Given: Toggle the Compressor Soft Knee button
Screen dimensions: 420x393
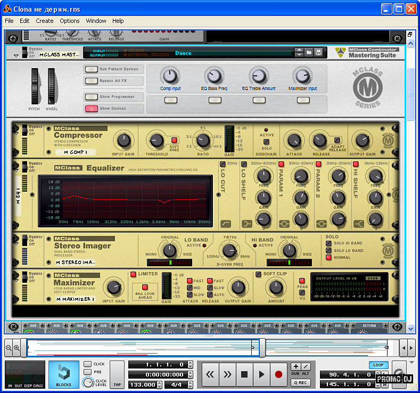Looking at the screenshot, I should [x=174, y=140].
